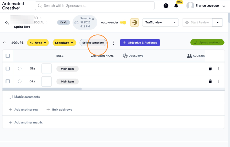This screenshot has height=147, width=230.
Task: Open the Standard dropdown
Action: click(64, 43)
